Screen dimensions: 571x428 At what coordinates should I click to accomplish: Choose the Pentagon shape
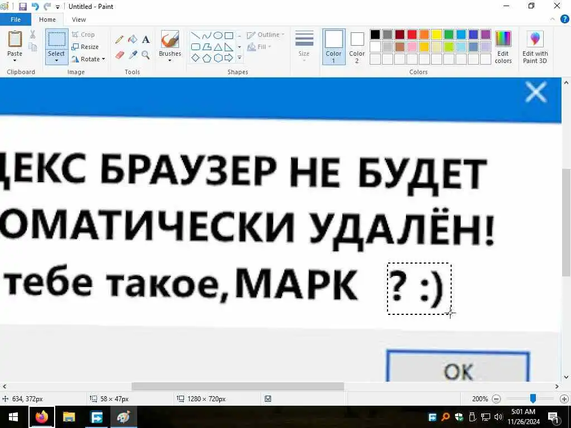(206, 58)
